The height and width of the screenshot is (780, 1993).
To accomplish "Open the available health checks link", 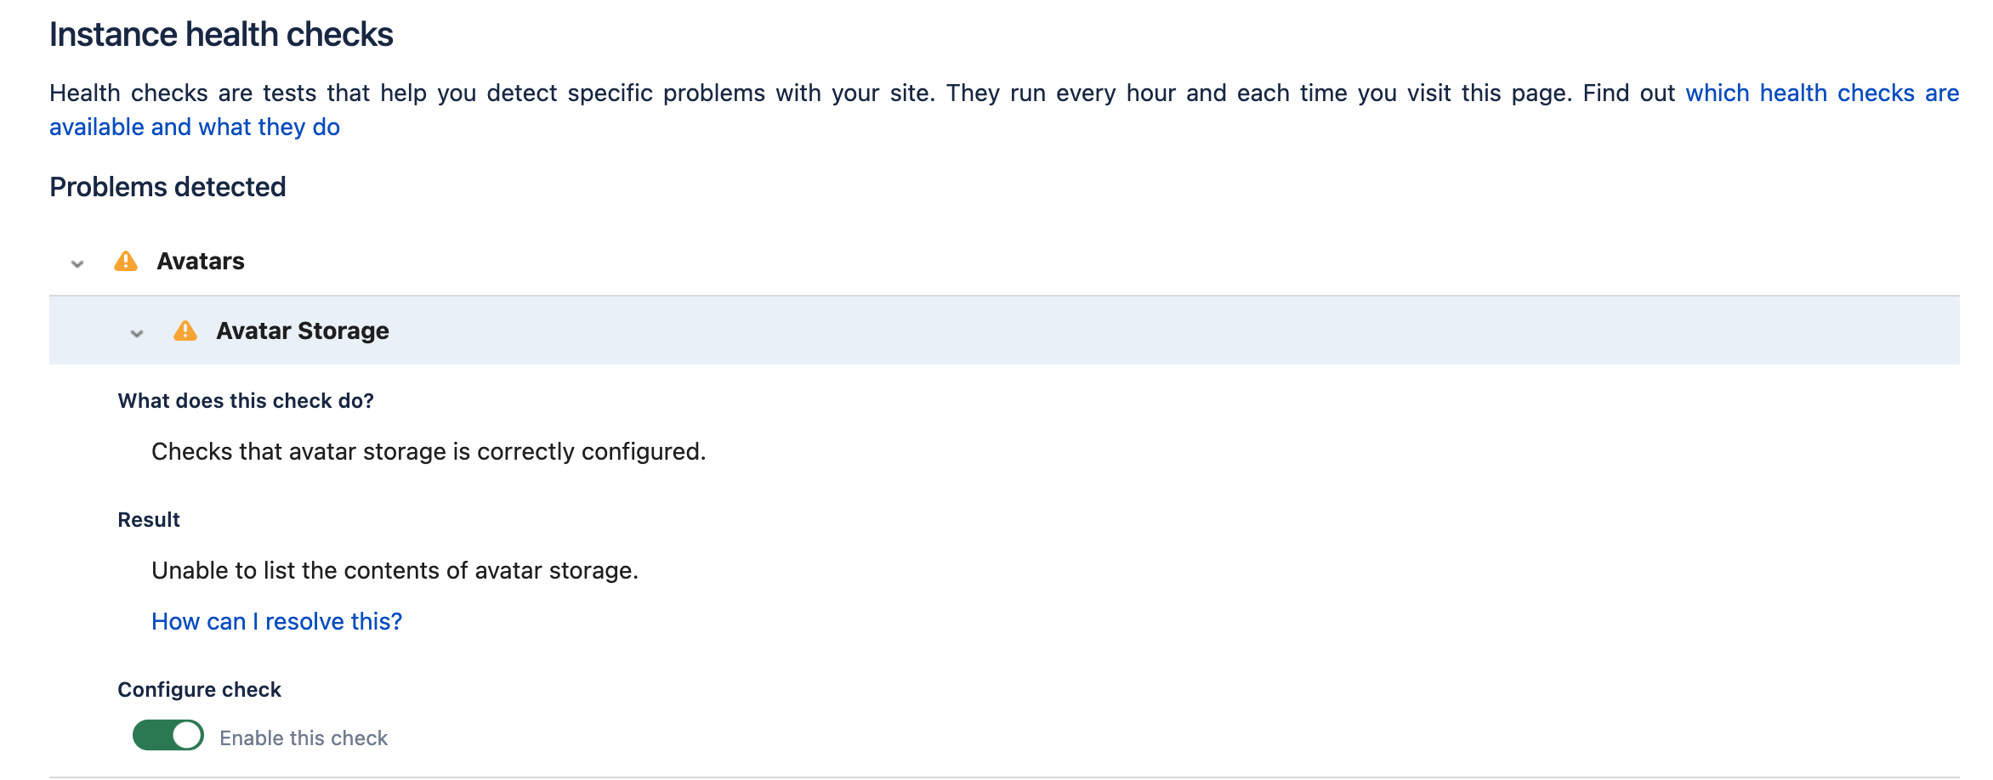I will coord(1821,93).
